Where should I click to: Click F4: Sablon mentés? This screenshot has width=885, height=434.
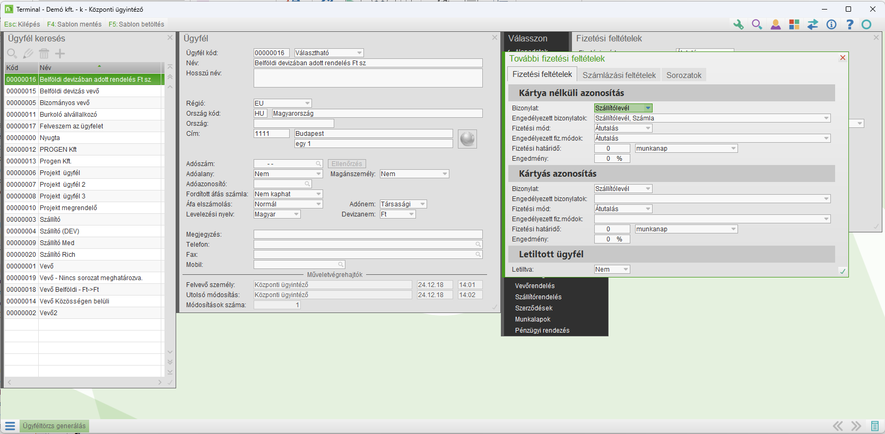point(74,24)
